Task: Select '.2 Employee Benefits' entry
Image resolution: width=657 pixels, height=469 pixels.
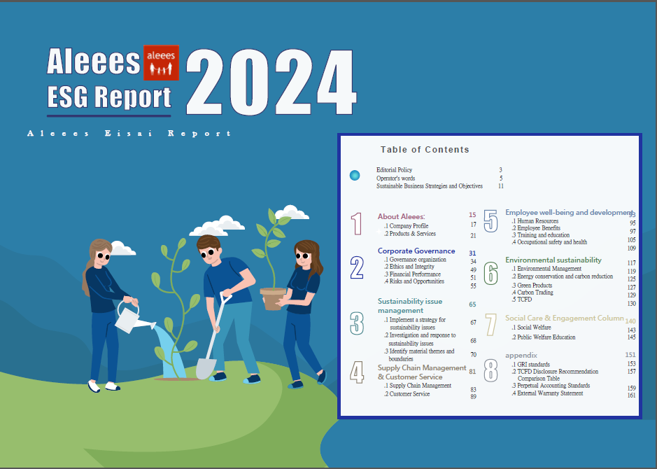Action: coord(536,228)
